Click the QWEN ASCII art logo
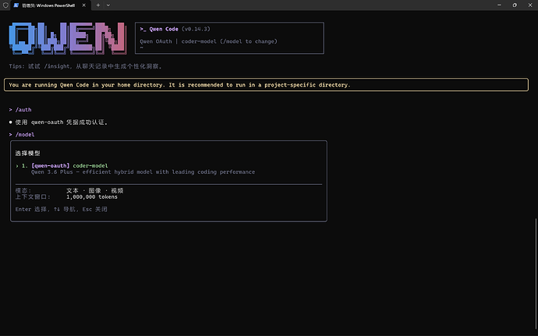 [66, 37]
